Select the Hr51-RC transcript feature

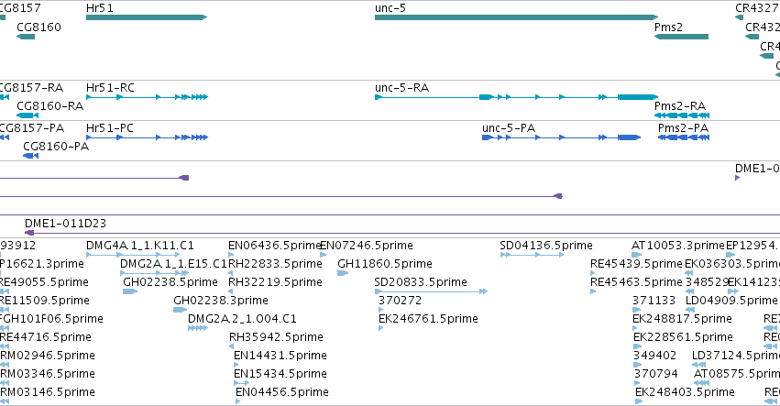[147, 97]
